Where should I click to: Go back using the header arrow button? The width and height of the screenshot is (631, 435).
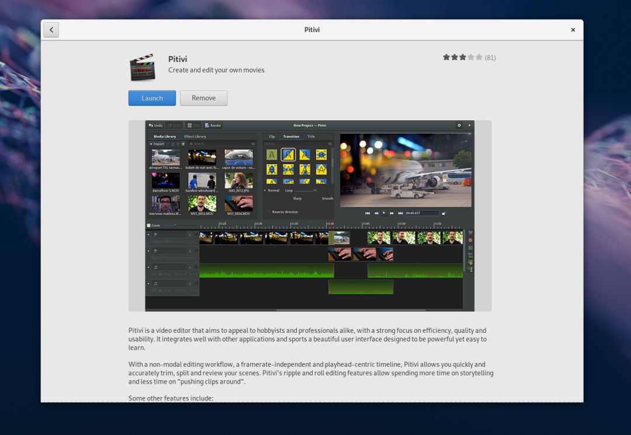click(51, 30)
